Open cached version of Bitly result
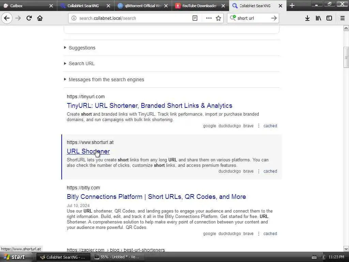This screenshot has height=262, width=349. (270, 234)
